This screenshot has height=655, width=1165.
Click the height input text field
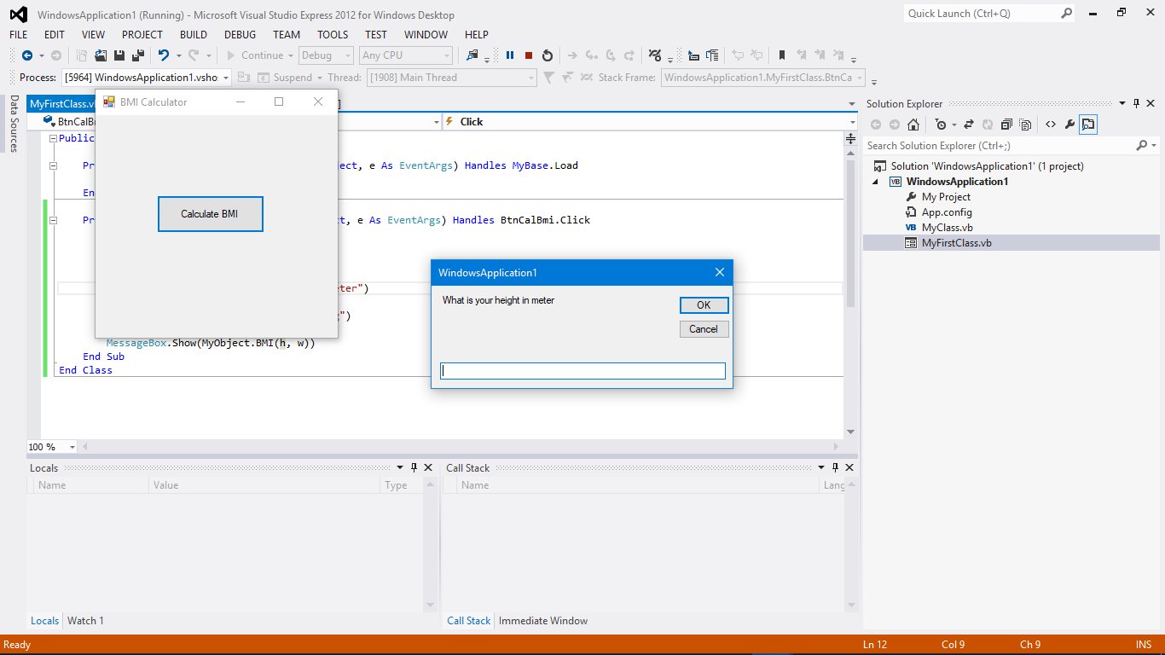[582, 371]
